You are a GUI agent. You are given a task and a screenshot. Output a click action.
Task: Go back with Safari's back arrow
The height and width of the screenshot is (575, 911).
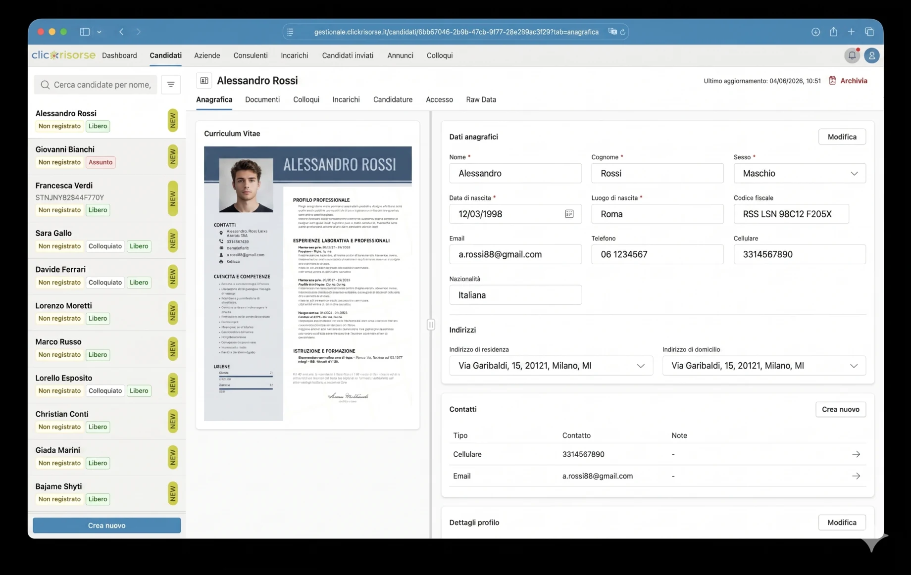[121, 32]
